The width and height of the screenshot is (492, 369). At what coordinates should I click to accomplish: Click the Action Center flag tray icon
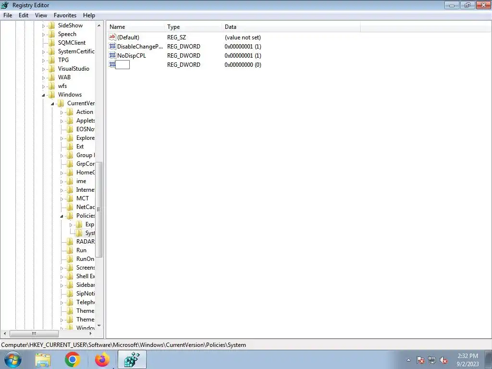tap(420, 360)
